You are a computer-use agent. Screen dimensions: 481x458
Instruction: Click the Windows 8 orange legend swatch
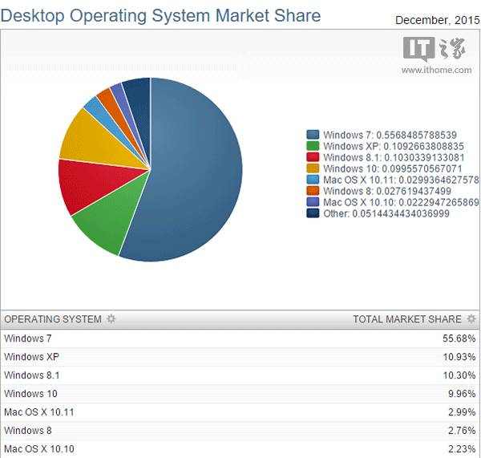[313, 191]
